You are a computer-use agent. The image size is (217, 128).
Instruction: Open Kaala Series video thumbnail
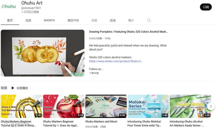click(x=190, y=106)
